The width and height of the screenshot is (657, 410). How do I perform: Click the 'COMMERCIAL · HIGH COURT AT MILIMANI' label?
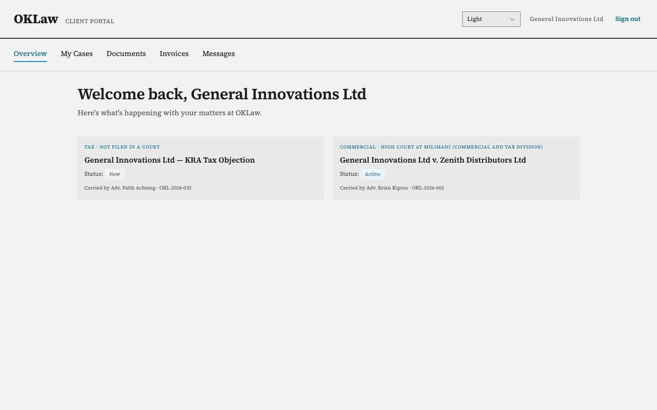tap(441, 147)
